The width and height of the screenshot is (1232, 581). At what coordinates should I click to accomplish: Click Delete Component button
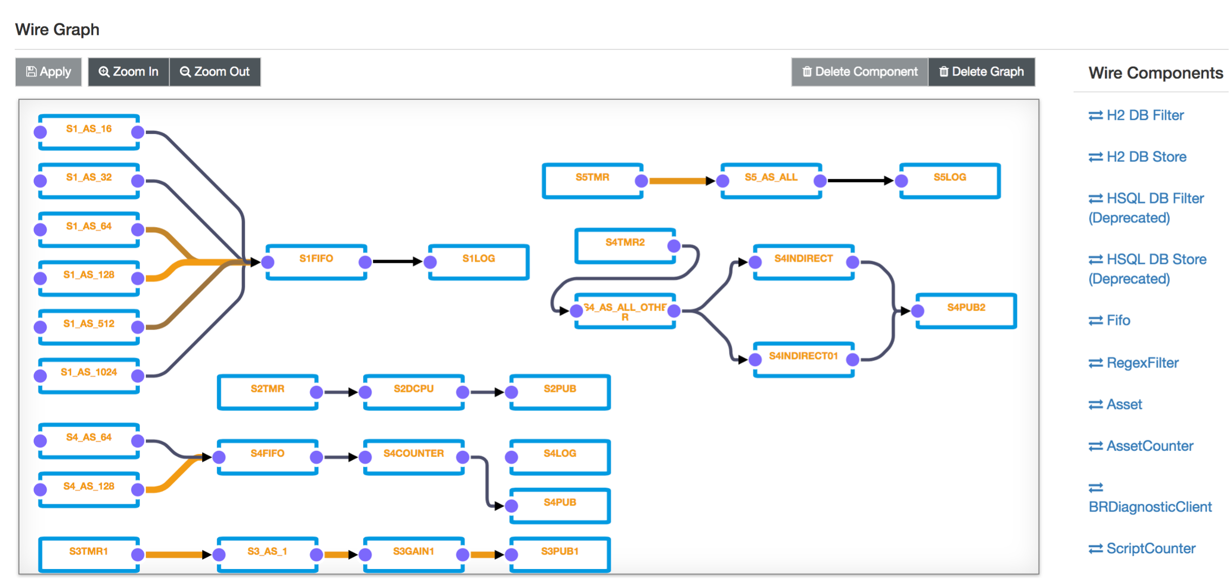860,72
